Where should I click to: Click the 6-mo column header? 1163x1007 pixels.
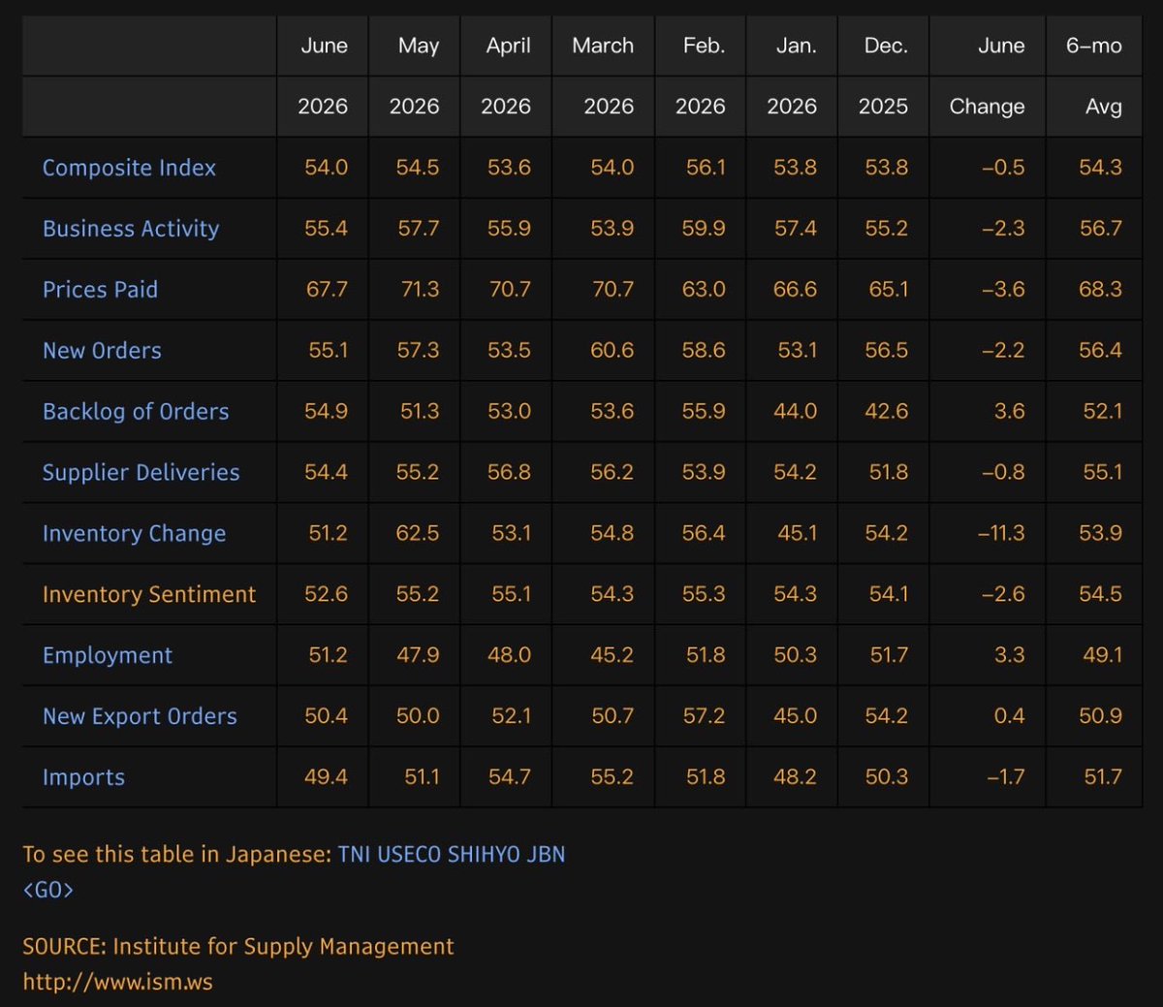pyautogui.click(x=1094, y=46)
